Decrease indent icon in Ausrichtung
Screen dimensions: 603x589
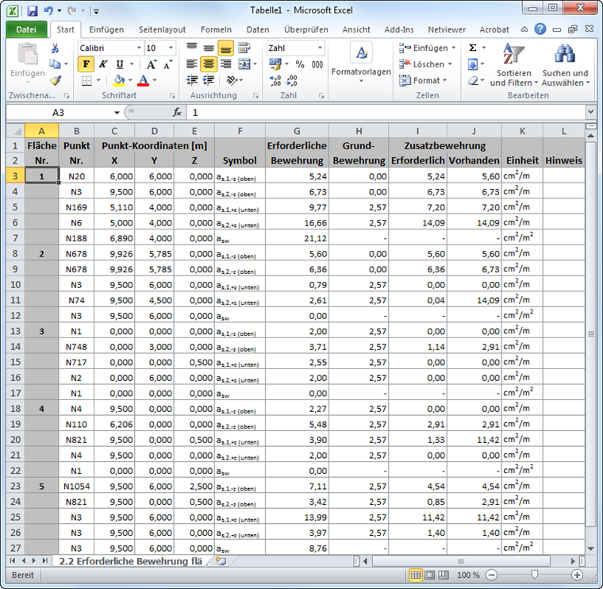(192, 80)
